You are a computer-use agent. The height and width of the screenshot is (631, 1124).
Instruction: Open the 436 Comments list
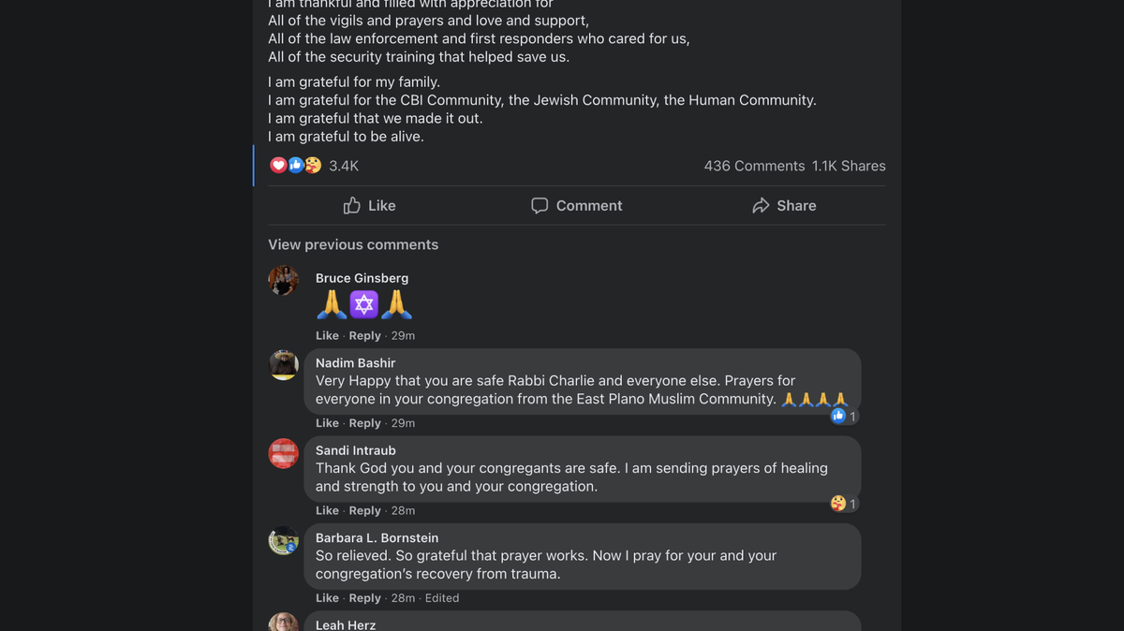tap(754, 166)
